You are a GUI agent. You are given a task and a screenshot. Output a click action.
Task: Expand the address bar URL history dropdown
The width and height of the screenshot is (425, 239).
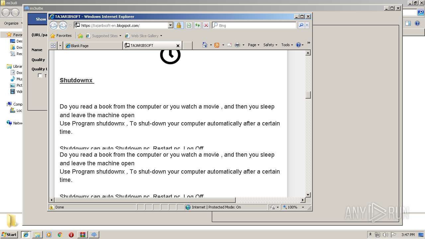tap(171, 25)
